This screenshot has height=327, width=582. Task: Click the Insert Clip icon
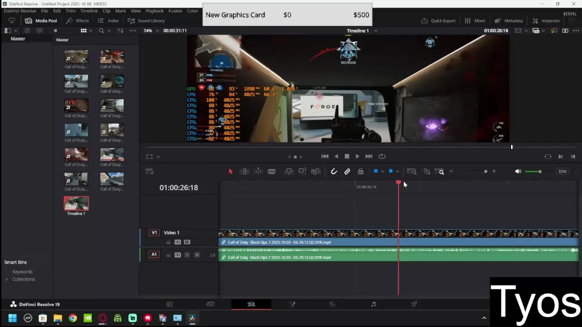(x=289, y=171)
